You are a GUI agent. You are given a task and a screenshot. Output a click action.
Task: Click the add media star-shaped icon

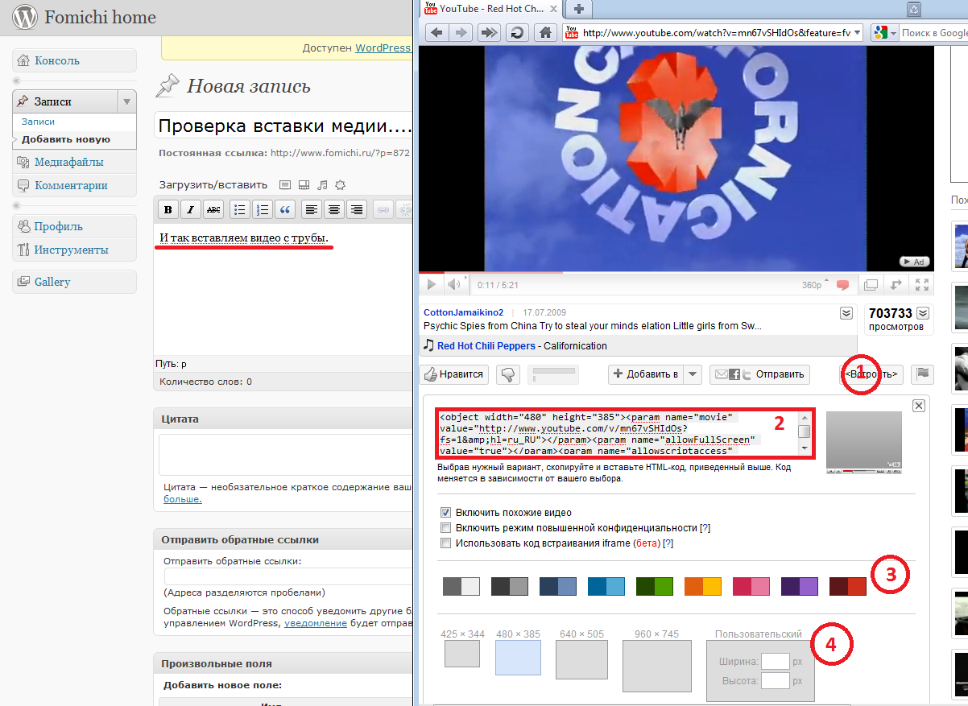341,184
